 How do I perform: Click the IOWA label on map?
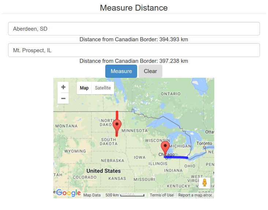[140, 157]
